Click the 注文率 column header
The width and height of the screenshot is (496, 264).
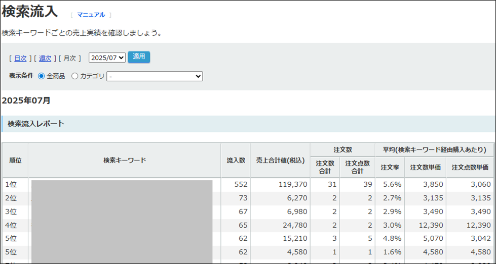[x=390, y=167]
